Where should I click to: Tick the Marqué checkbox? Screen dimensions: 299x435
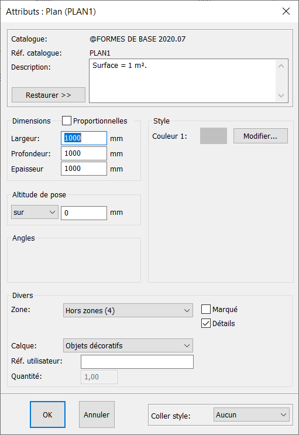coord(206,309)
